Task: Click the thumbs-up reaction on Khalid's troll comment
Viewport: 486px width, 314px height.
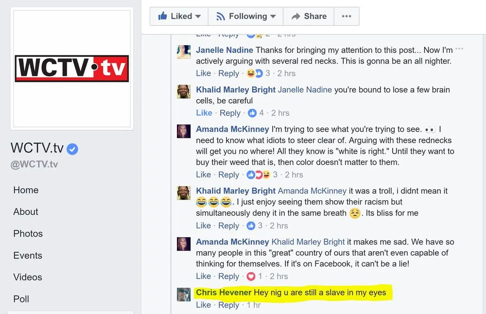Action: pos(251,226)
